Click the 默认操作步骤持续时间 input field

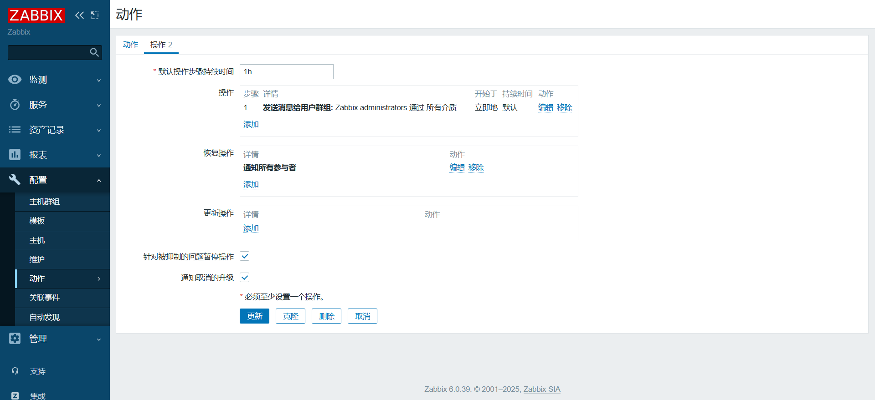click(286, 71)
